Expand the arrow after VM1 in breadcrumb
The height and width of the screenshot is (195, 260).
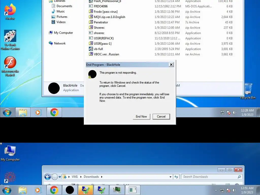point(81,177)
